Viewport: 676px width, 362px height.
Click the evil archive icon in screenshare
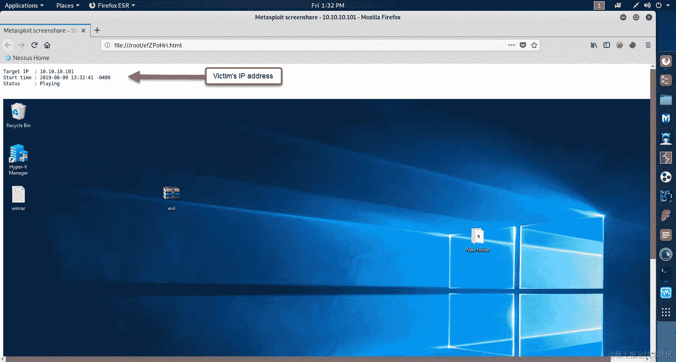pyautogui.click(x=172, y=198)
